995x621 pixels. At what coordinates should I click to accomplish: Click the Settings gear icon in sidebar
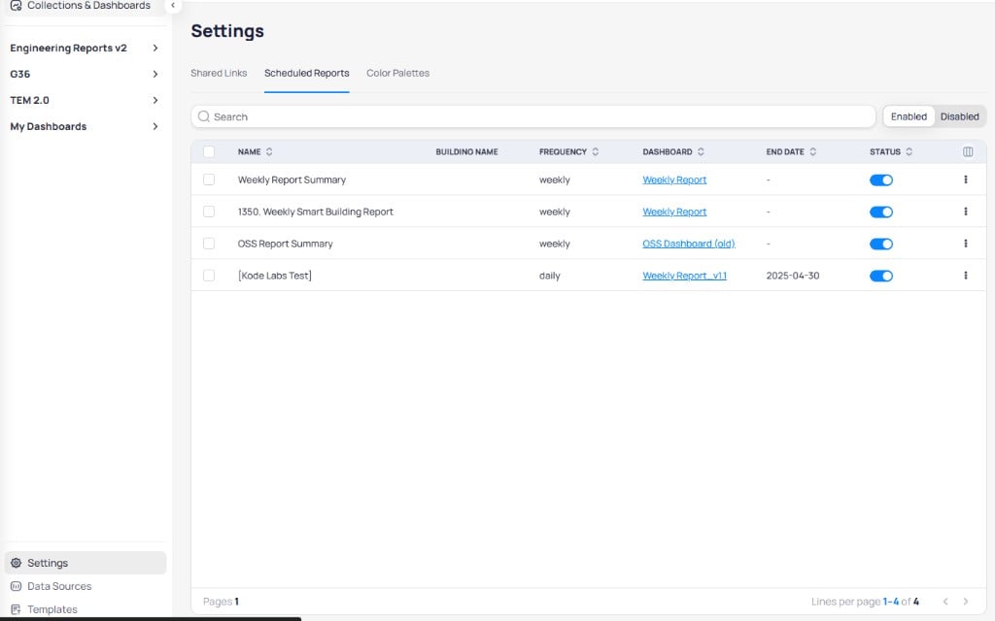point(16,563)
